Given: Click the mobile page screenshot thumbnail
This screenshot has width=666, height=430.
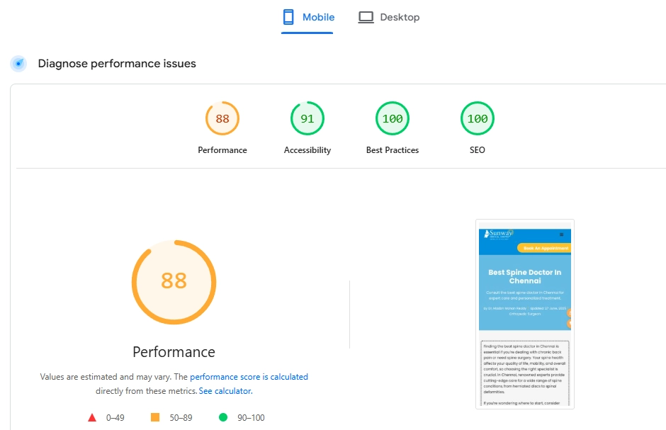Looking at the screenshot, I should [525, 314].
